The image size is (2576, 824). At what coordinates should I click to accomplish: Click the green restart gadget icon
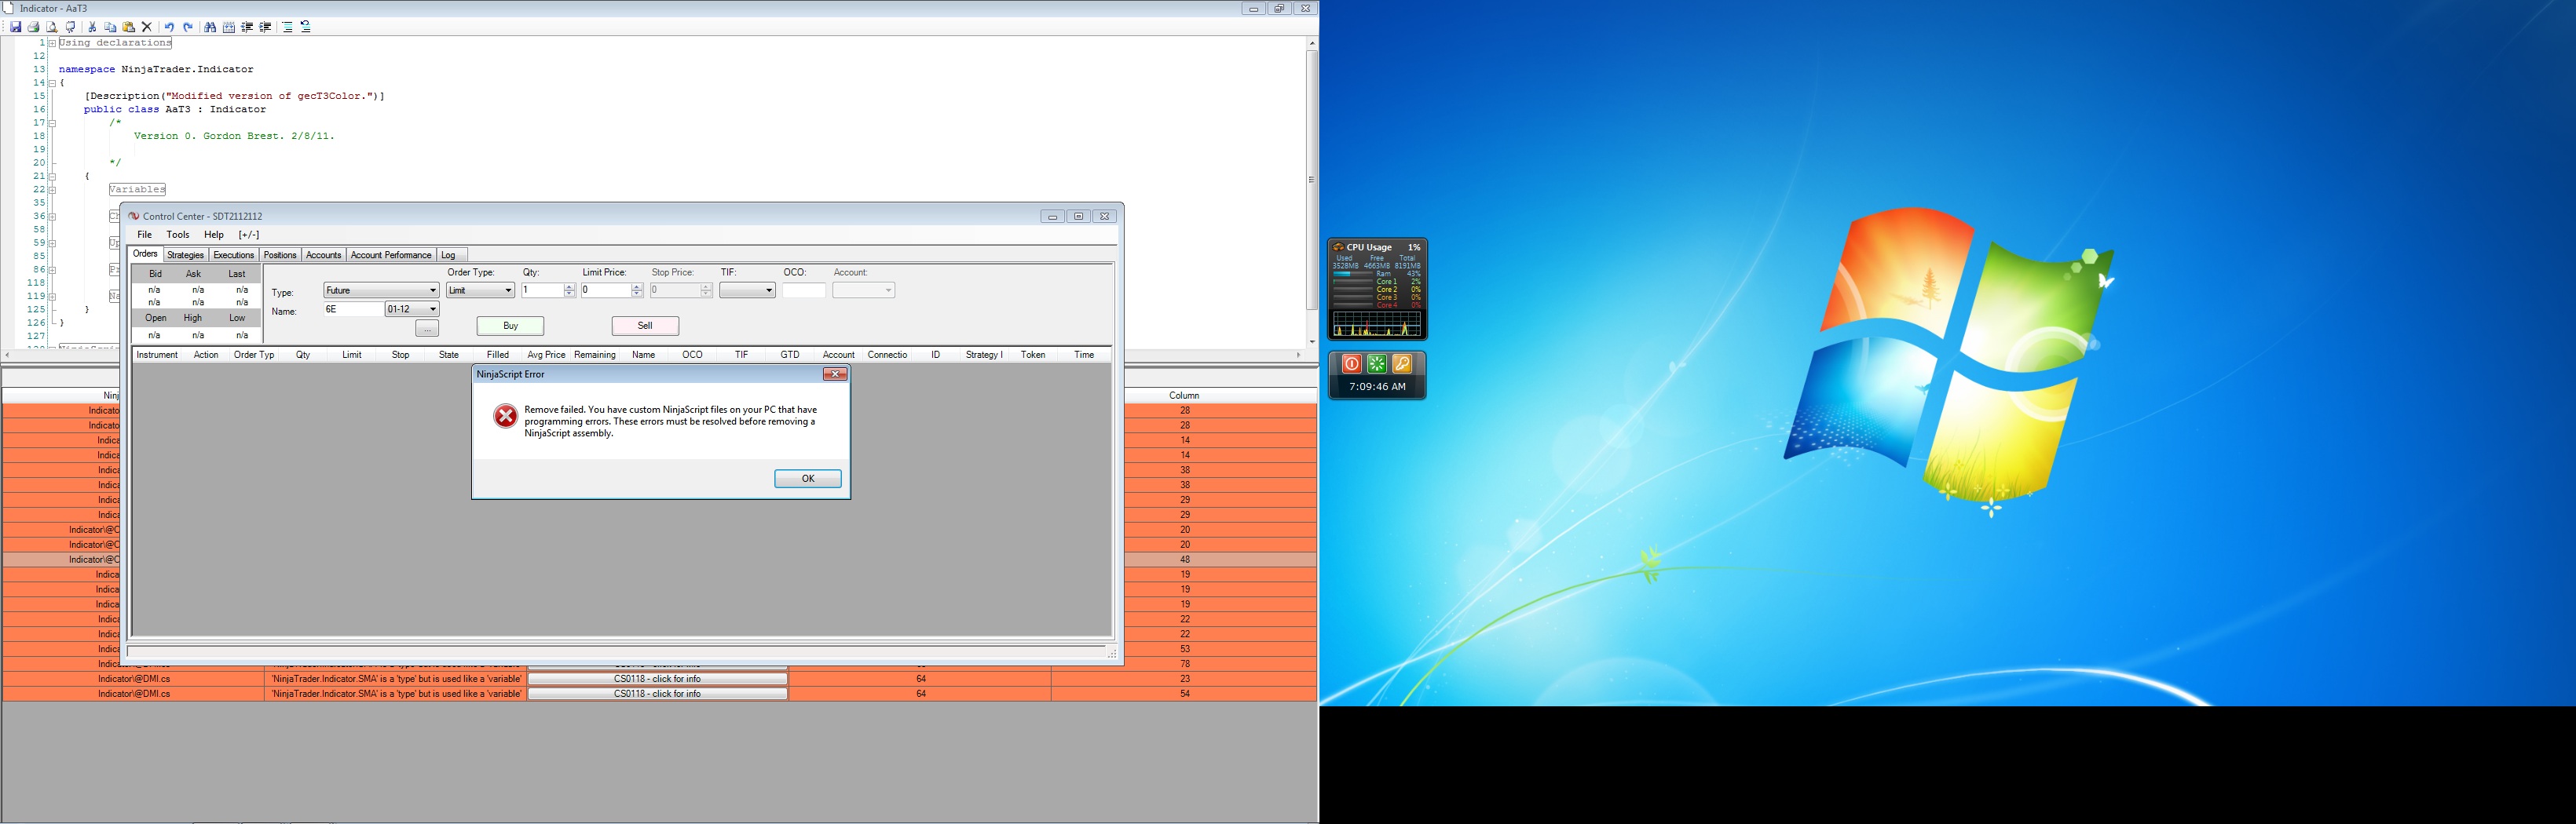coord(1377,363)
